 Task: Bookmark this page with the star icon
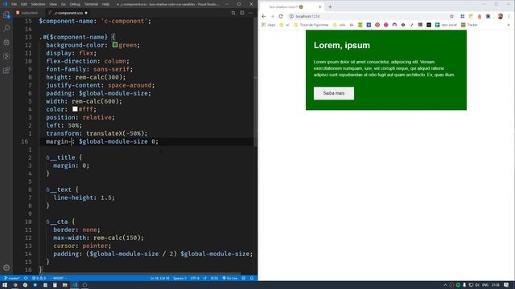click(451, 16)
